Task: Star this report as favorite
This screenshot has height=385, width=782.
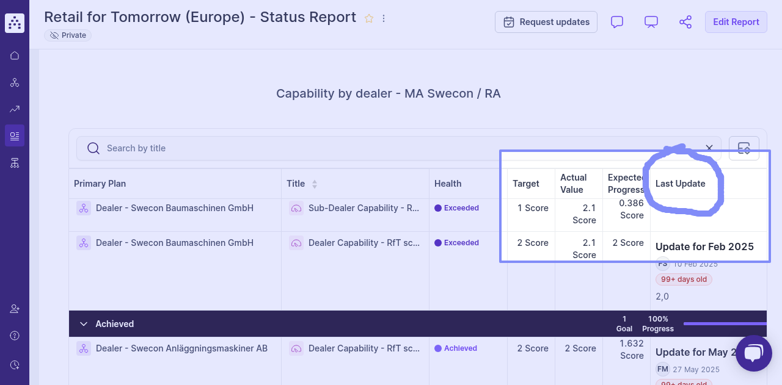Action: point(369,18)
